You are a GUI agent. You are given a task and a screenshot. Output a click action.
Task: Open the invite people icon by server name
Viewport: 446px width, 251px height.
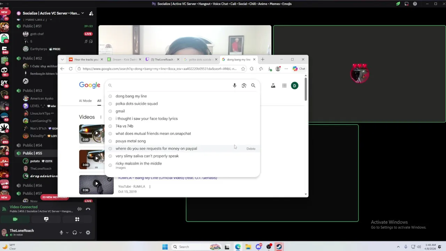pos(91,13)
